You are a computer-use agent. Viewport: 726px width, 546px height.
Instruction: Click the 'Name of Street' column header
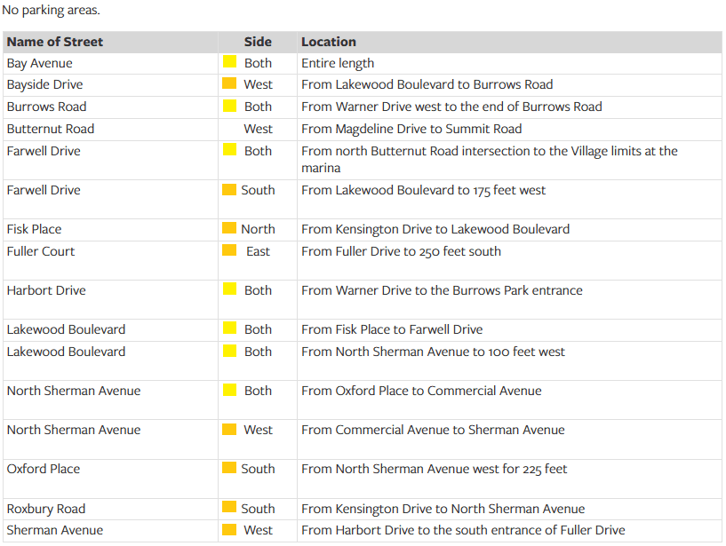point(55,42)
